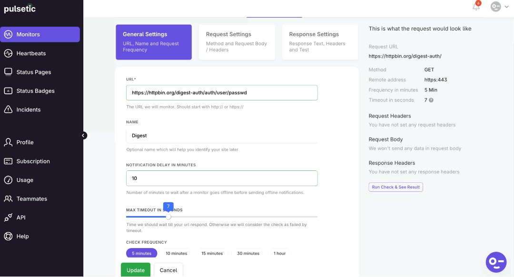Switch to the Request Settings tab
The image size is (514, 277).
point(237,42)
